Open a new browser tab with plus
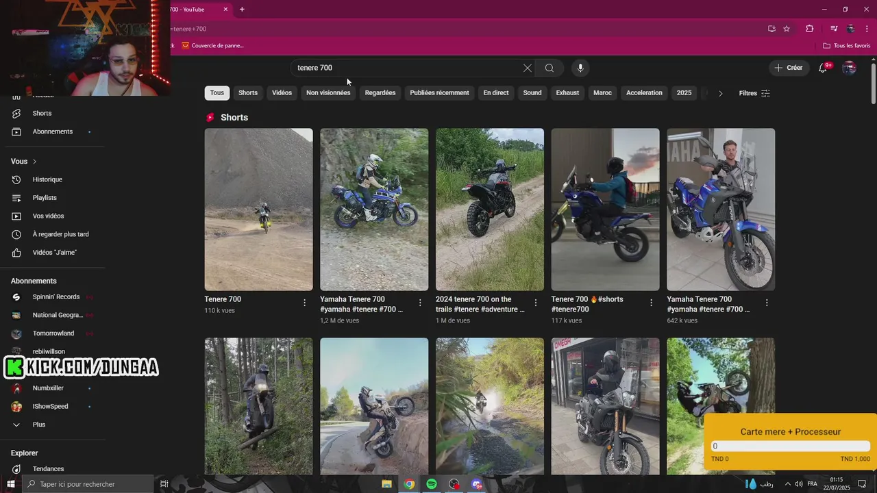 pyautogui.click(x=242, y=9)
